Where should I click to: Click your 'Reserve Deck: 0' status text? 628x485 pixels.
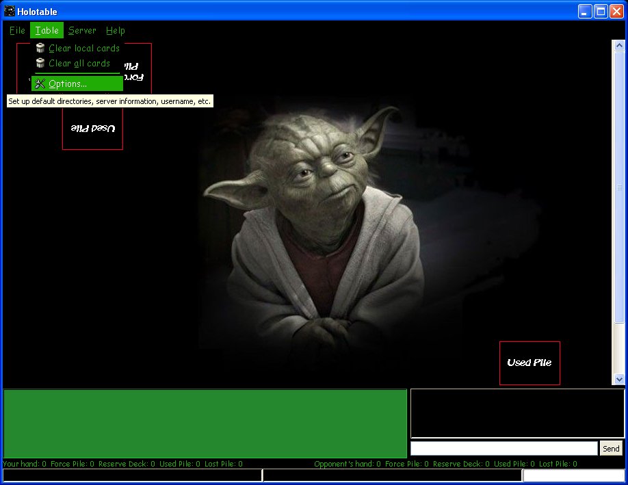pos(127,464)
